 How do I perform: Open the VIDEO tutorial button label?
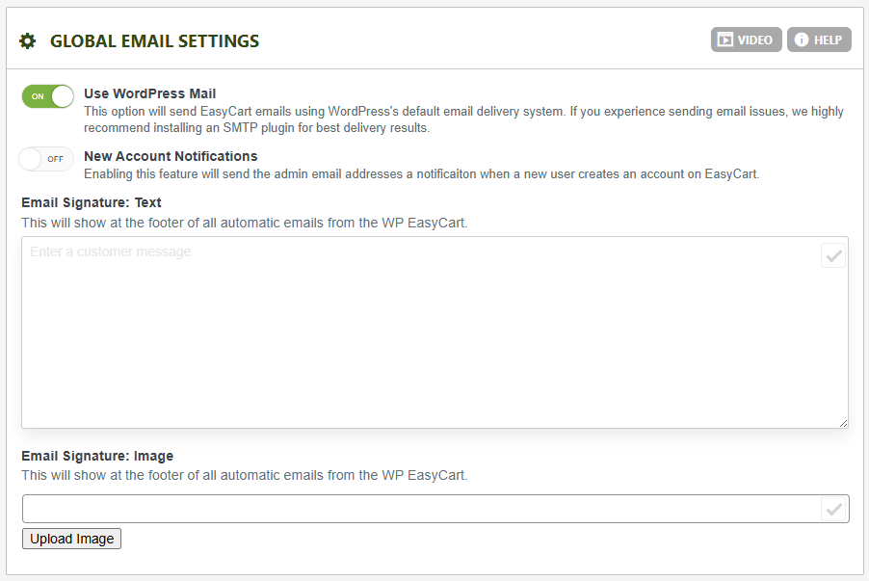(755, 40)
